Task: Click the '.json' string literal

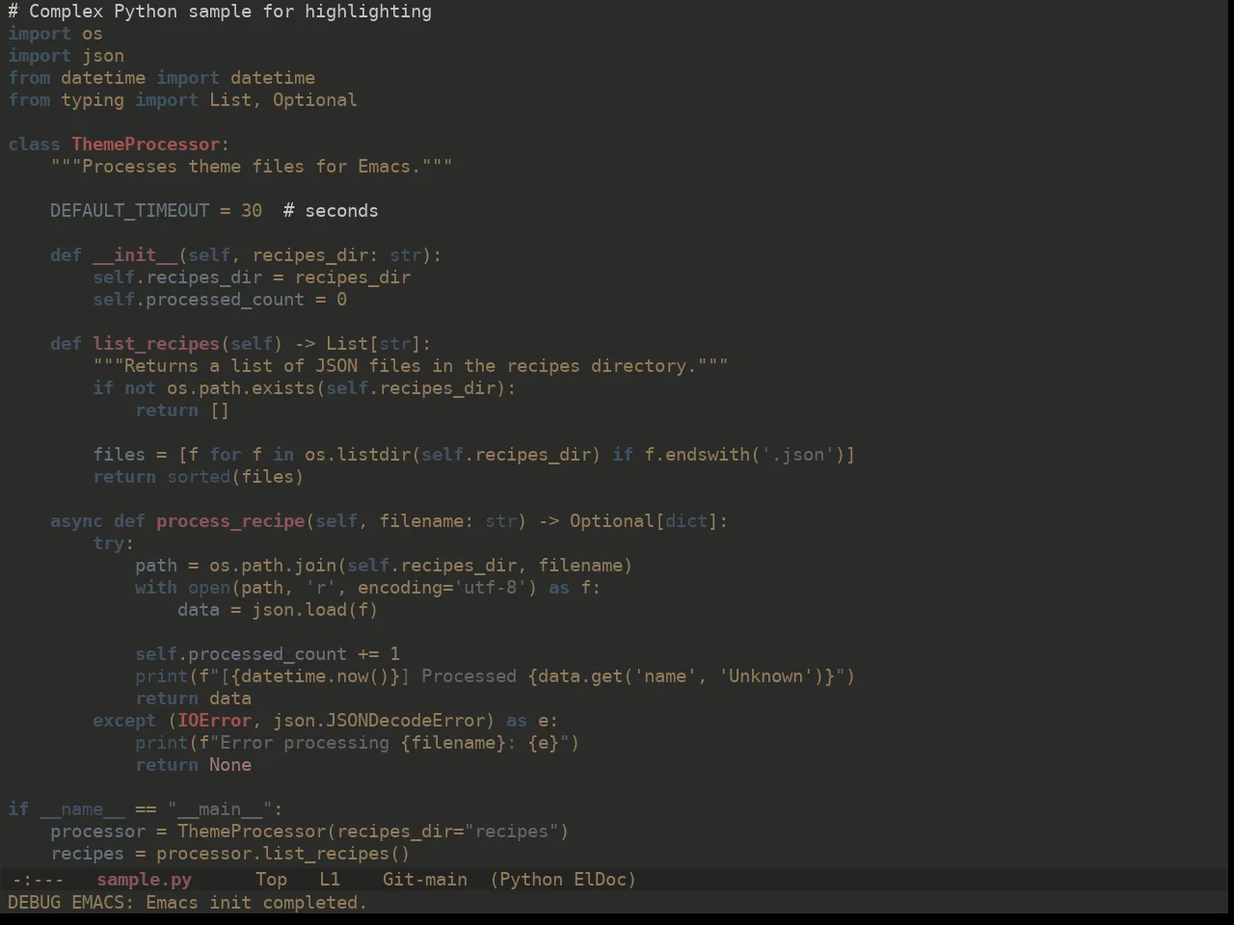Action: point(796,455)
